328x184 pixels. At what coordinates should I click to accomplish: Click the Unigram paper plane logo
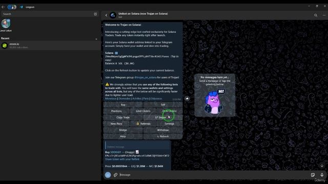tap(22, 7)
